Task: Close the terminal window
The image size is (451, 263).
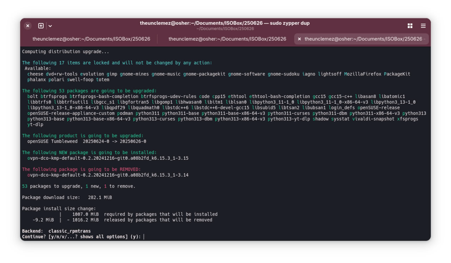Action: tap(28, 26)
